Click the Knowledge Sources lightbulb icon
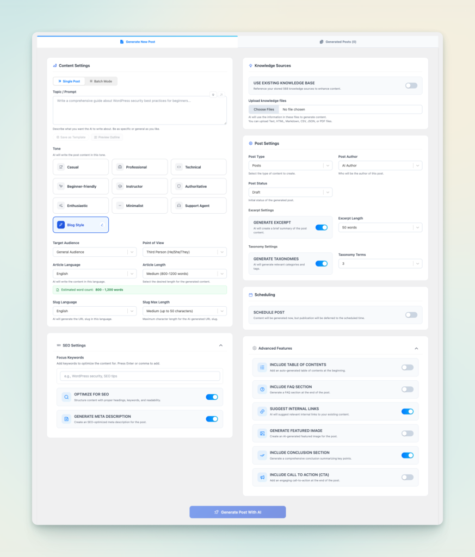Screen dimensions: 475x557 point(250,65)
